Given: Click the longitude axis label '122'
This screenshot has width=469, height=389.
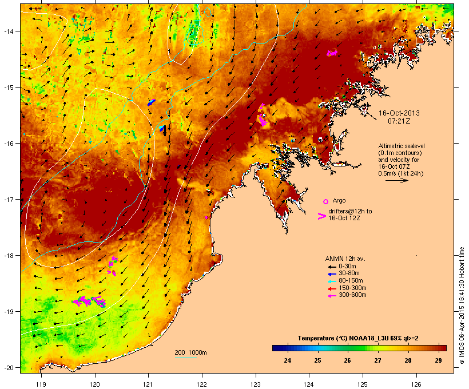Looking at the screenshot, I should 202,384.
